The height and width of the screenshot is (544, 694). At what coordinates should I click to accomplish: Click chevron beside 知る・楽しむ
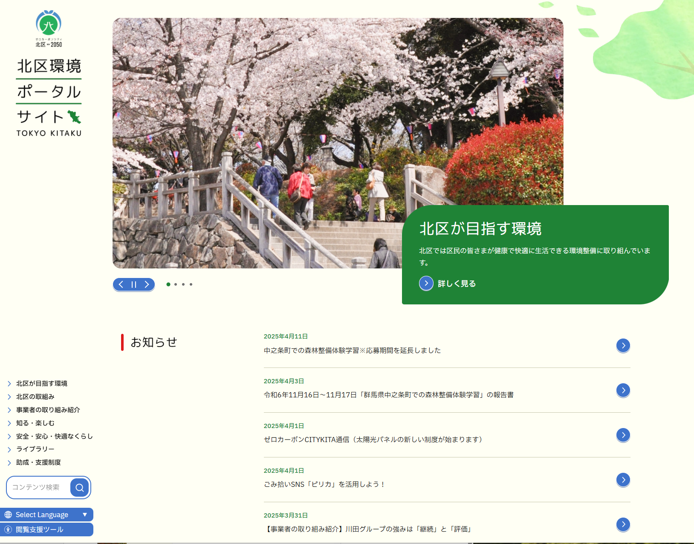9,423
